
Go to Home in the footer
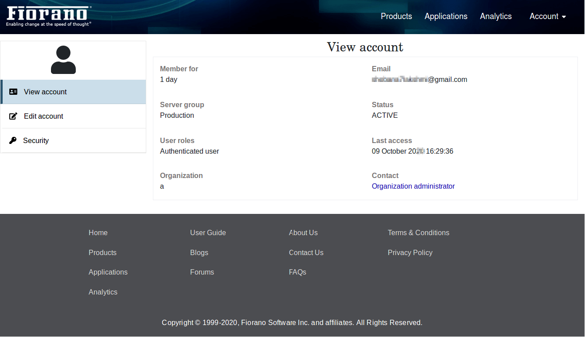click(x=98, y=233)
